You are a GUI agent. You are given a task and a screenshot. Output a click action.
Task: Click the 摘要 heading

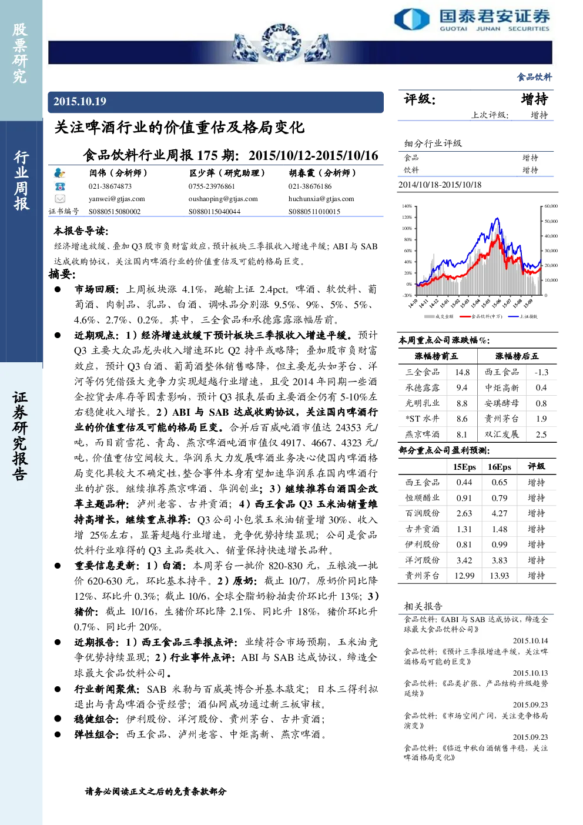click(62, 274)
